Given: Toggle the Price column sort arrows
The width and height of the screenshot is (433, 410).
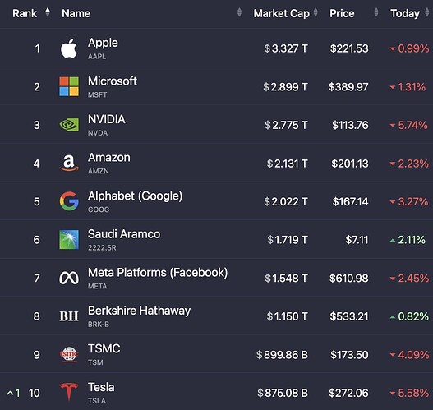Looking at the screenshot, I should pos(375,12).
